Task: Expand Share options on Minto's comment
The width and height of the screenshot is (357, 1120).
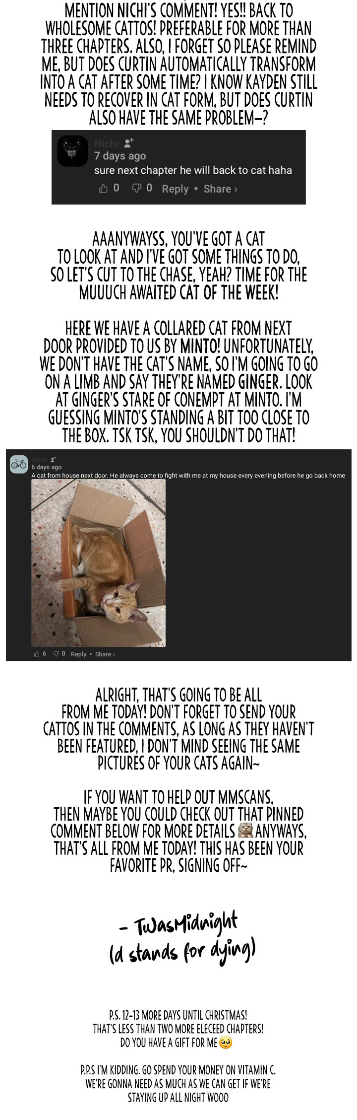Action: pyautogui.click(x=105, y=654)
